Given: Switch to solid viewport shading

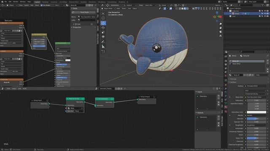Looking at the screenshot, I should click(182, 8).
